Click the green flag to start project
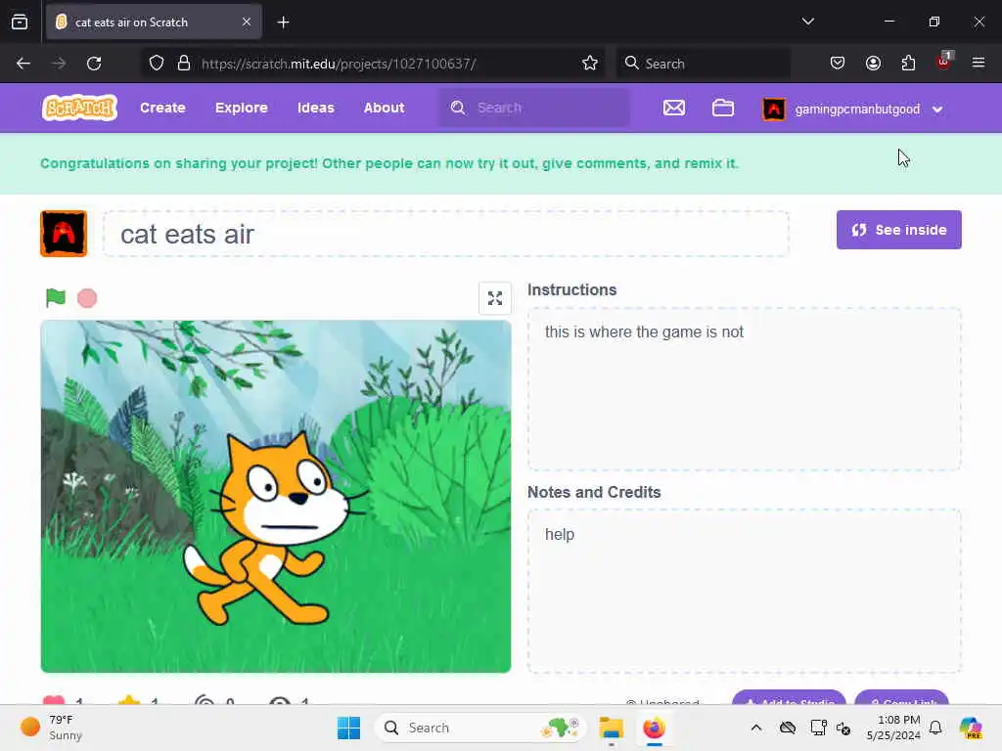 click(56, 297)
